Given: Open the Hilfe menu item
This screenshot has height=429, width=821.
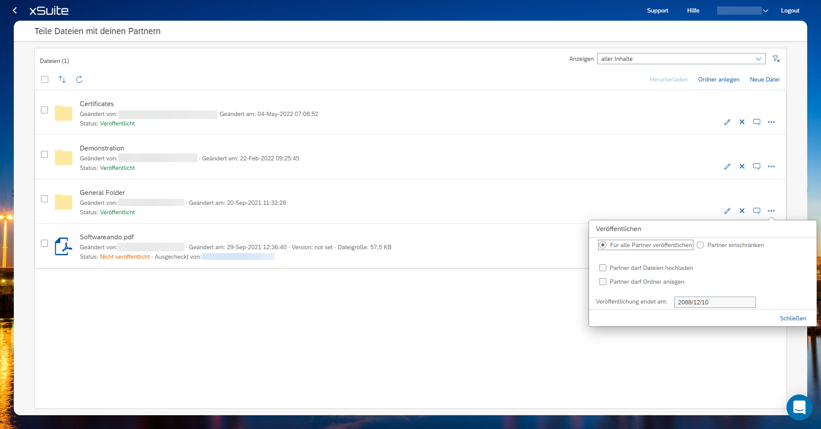Looking at the screenshot, I should click(x=693, y=11).
